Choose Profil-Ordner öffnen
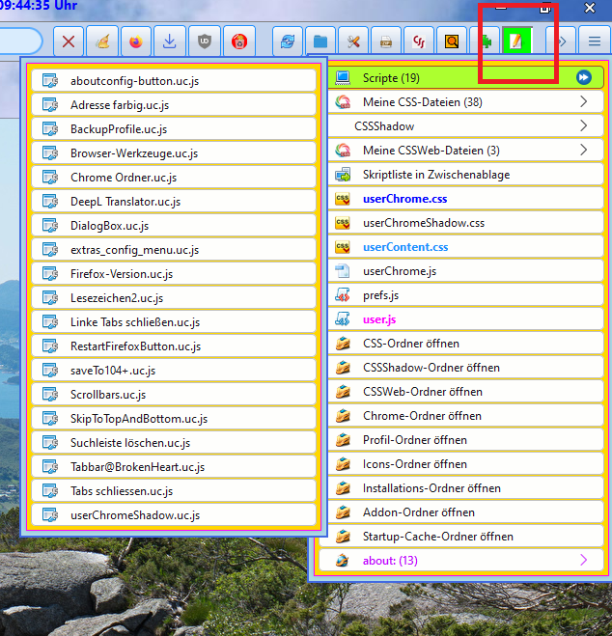Viewport: 612px width, 636px height. 415,440
